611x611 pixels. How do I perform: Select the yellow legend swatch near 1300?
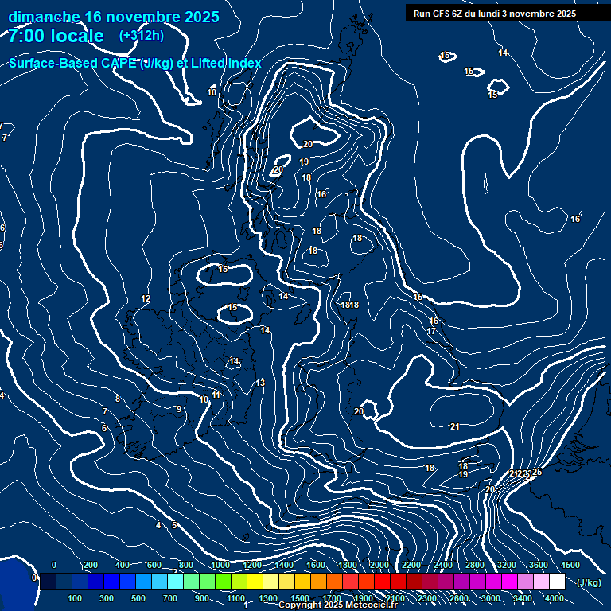[270, 582]
